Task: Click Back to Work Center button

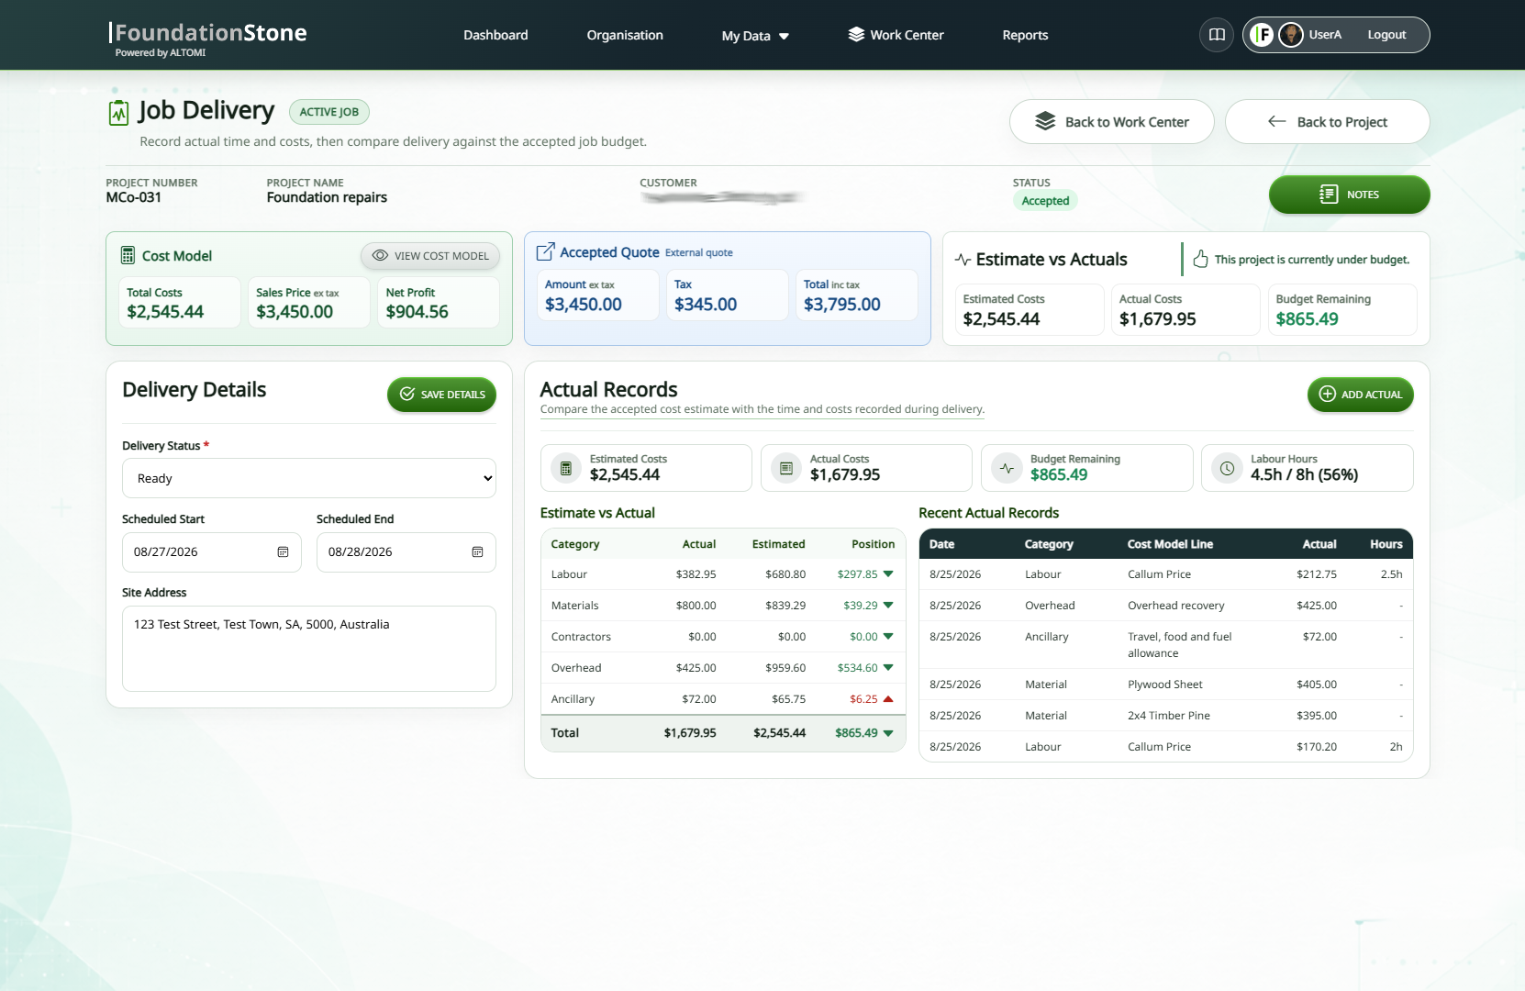Action: click(x=1112, y=122)
